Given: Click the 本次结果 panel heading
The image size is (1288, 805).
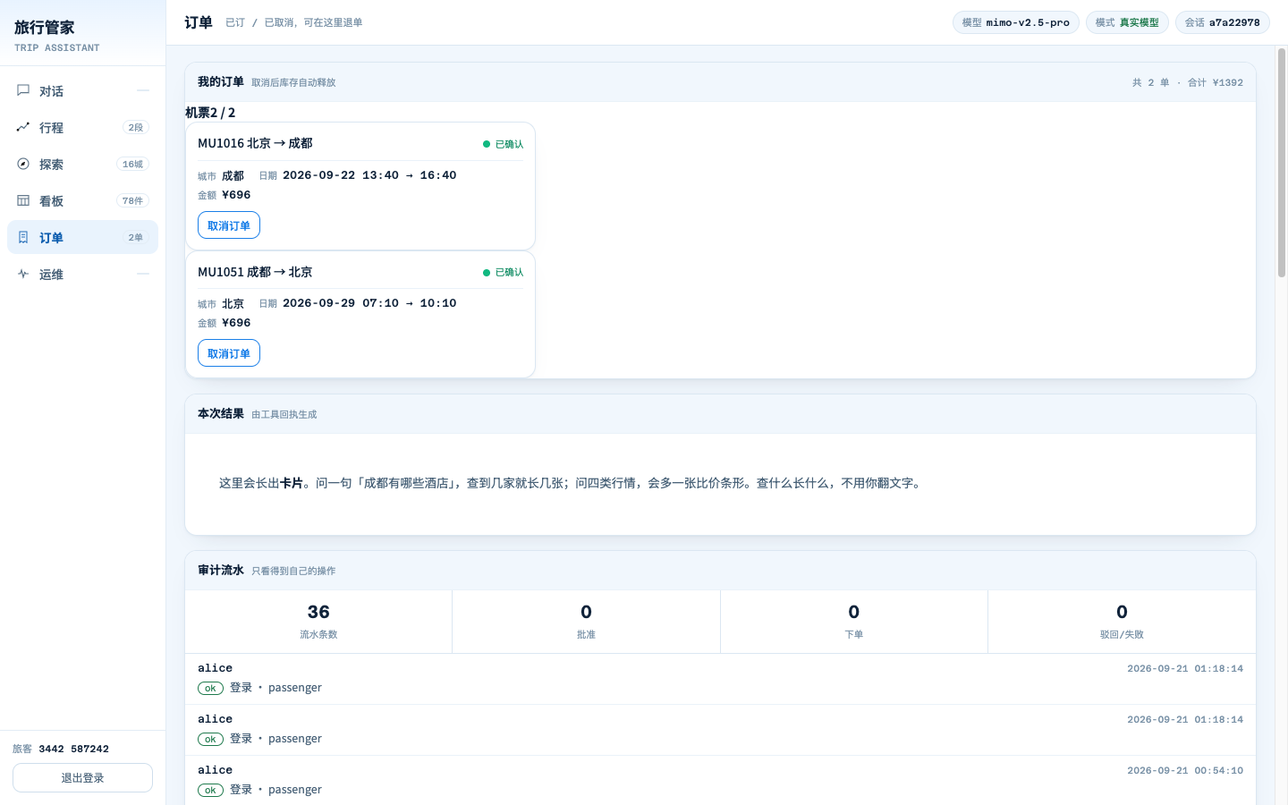Looking at the screenshot, I should (221, 413).
